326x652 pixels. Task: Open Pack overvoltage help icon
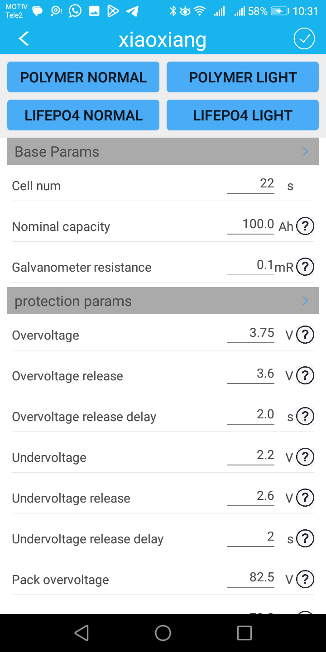coord(305,579)
